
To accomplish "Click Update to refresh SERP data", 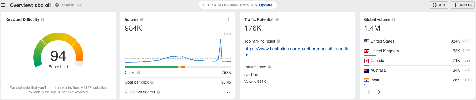I will [266, 5].
